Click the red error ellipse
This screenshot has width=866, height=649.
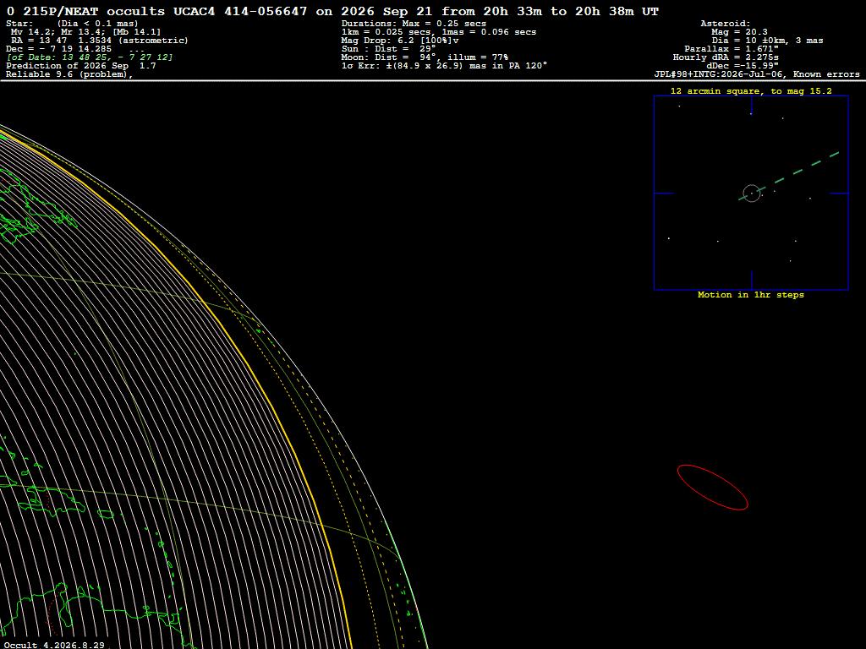click(712, 488)
